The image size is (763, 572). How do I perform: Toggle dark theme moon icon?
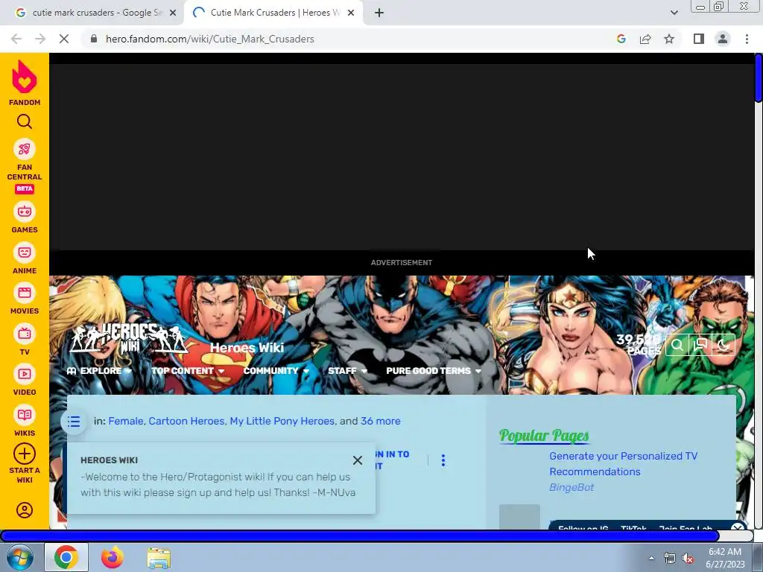pos(723,346)
